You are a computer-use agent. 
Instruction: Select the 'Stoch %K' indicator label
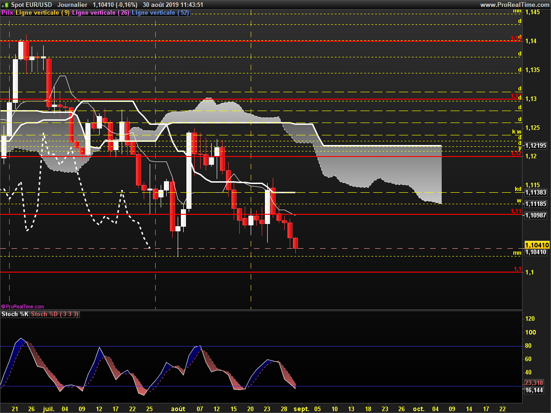[15, 314]
